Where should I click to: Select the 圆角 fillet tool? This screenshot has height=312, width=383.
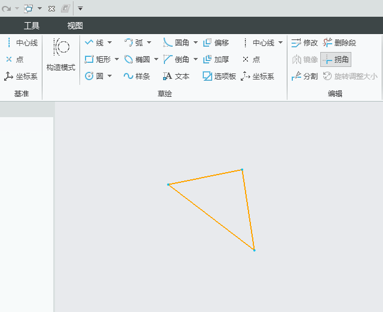coord(176,43)
